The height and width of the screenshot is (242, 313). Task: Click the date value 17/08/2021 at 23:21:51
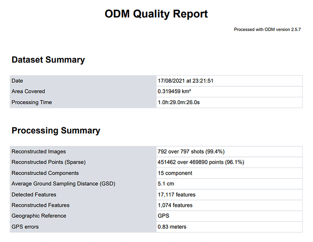(x=185, y=81)
